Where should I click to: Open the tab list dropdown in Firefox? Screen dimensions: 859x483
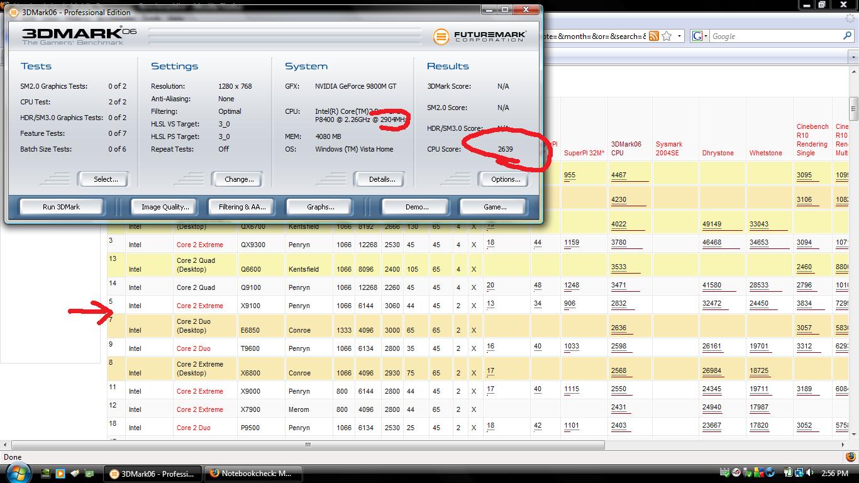pos(853,57)
